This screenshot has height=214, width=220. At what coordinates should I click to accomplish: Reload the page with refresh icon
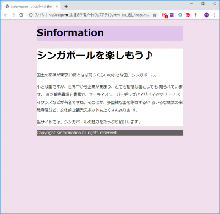[21, 15]
